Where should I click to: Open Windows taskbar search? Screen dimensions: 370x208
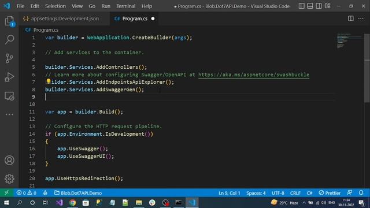pyautogui.click(x=20, y=203)
